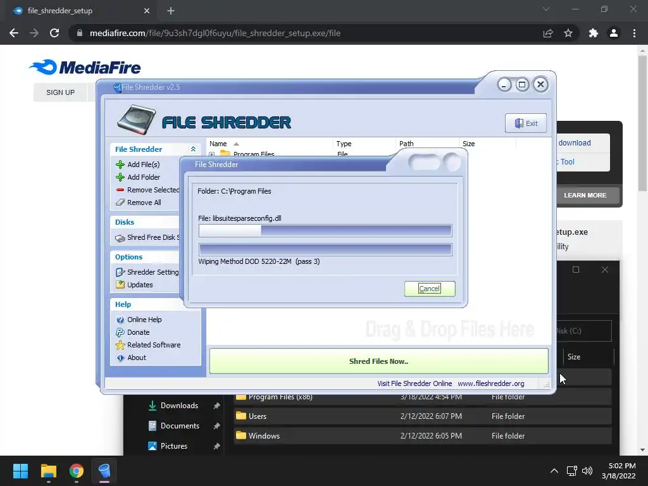This screenshot has height=486, width=648.
Task: Click the MediaFire logo
Action: pos(85,67)
